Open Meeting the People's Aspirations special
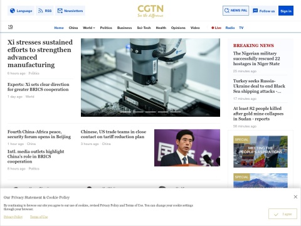301x226 pixels. pyautogui.click(x=260, y=151)
